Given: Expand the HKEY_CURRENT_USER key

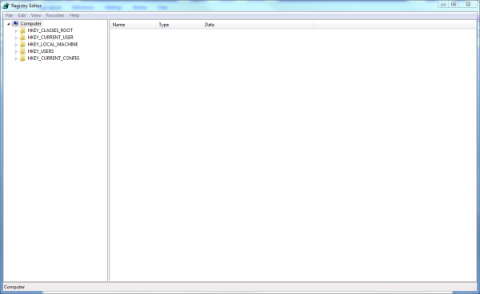Looking at the screenshot, I should (x=16, y=38).
